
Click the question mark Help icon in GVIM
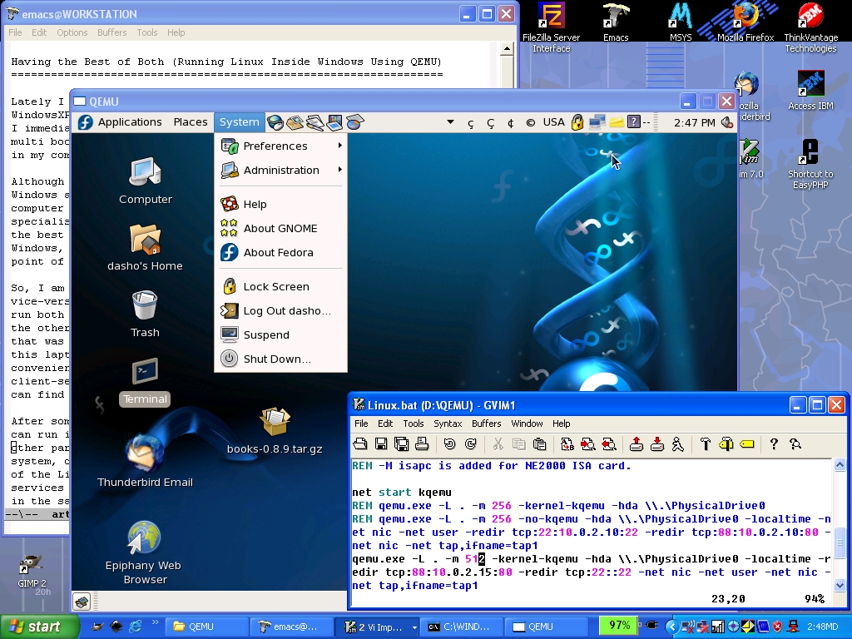[773, 444]
